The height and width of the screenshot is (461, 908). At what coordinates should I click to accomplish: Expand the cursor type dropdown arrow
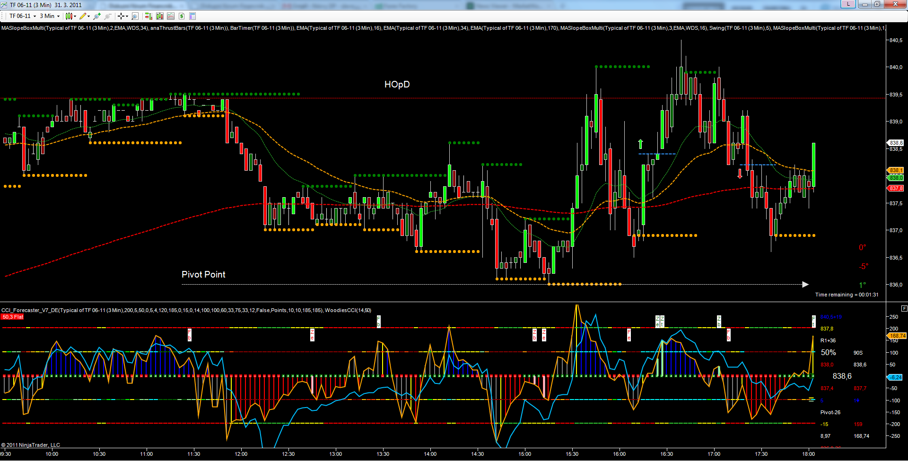coord(127,16)
